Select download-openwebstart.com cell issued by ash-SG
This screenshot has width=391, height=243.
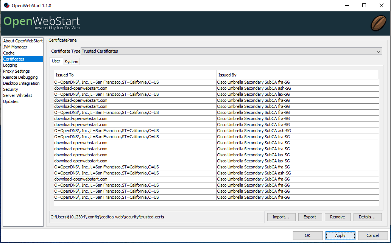pyautogui.click(x=135, y=88)
